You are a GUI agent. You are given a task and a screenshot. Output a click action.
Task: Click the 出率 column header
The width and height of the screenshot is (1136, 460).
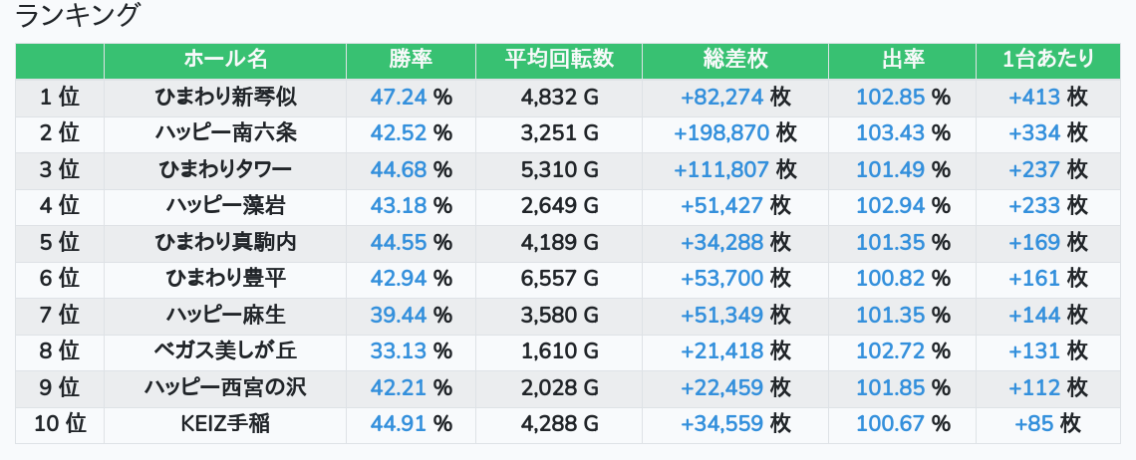coord(902,60)
